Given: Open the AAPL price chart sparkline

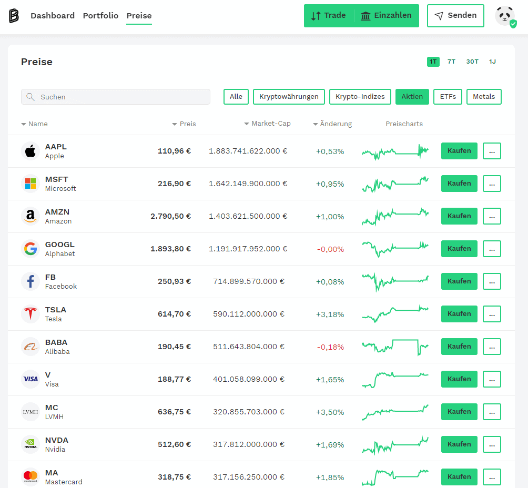Looking at the screenshot, I should pos(395,152).
